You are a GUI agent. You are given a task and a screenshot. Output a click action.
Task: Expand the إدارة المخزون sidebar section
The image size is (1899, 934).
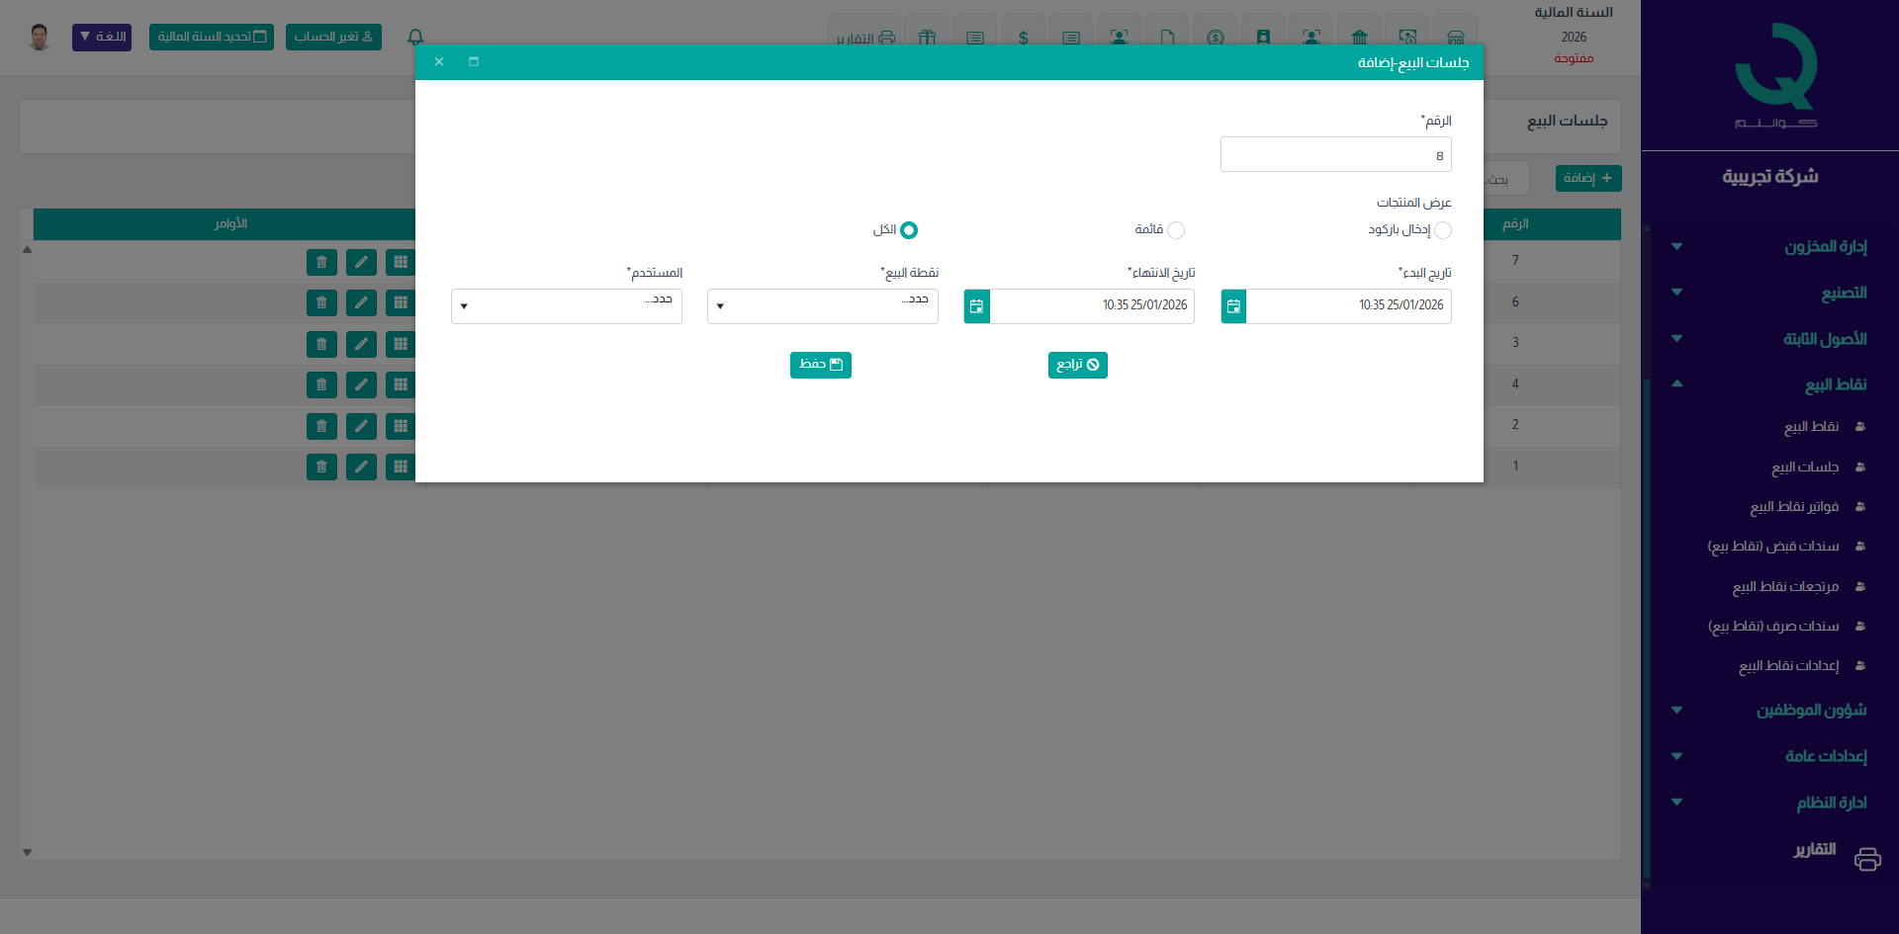[x=1825, y=246]
